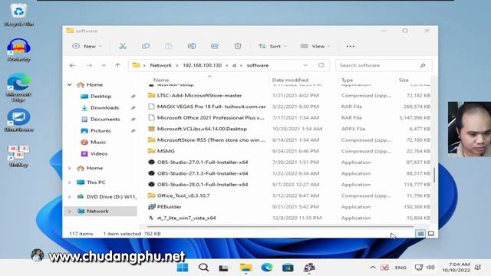Image resolution: width=491 pixels, height=276 pixels.
Task: Show hidden system tray icons
Action: (373, 268)
